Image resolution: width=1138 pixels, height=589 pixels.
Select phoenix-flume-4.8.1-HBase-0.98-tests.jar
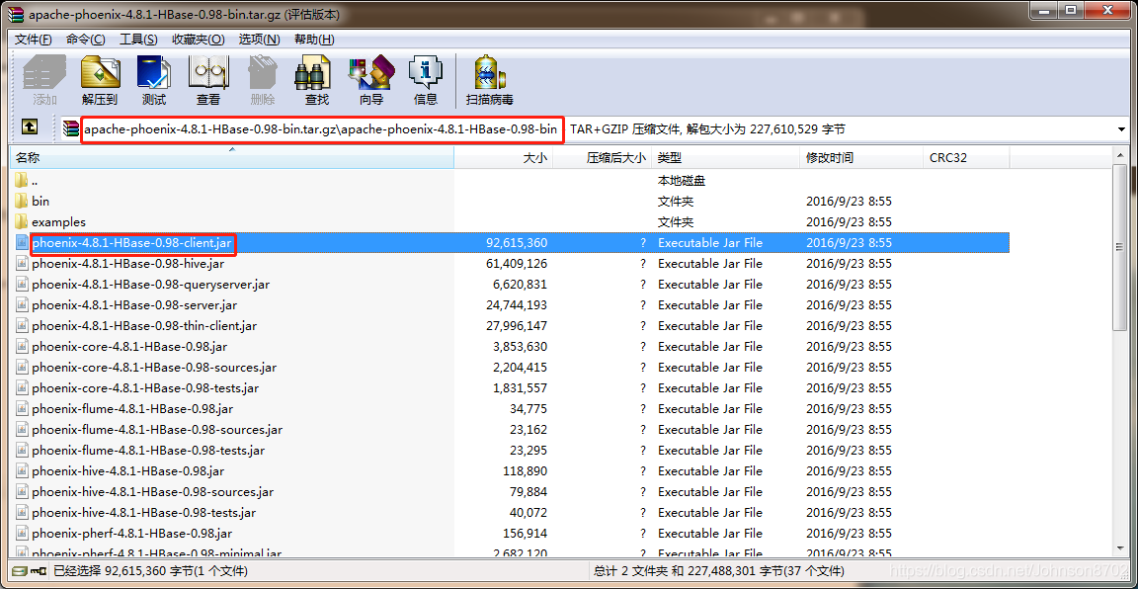coord(149,451)
